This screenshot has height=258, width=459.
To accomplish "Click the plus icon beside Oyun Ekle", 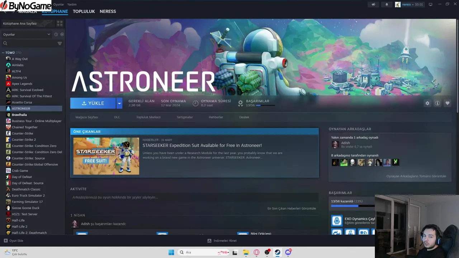I will [5, 241].
